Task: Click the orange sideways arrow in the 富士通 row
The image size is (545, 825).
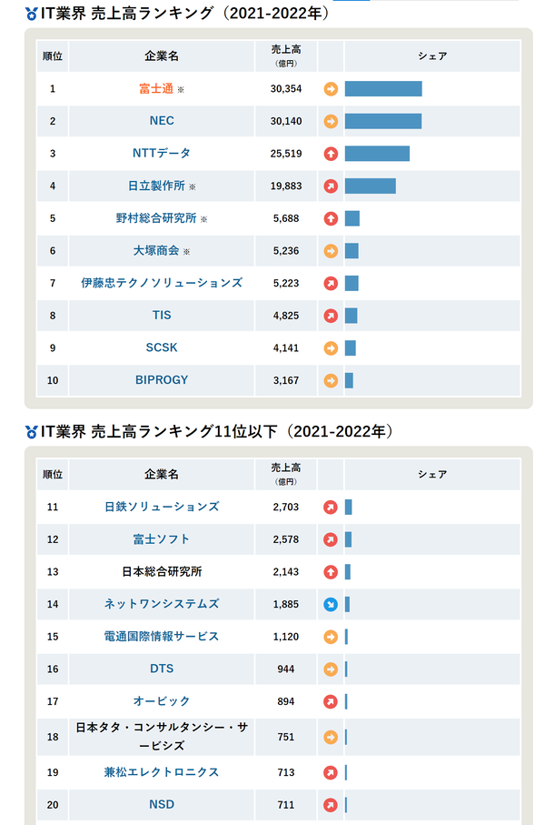Action: (331, 89)
